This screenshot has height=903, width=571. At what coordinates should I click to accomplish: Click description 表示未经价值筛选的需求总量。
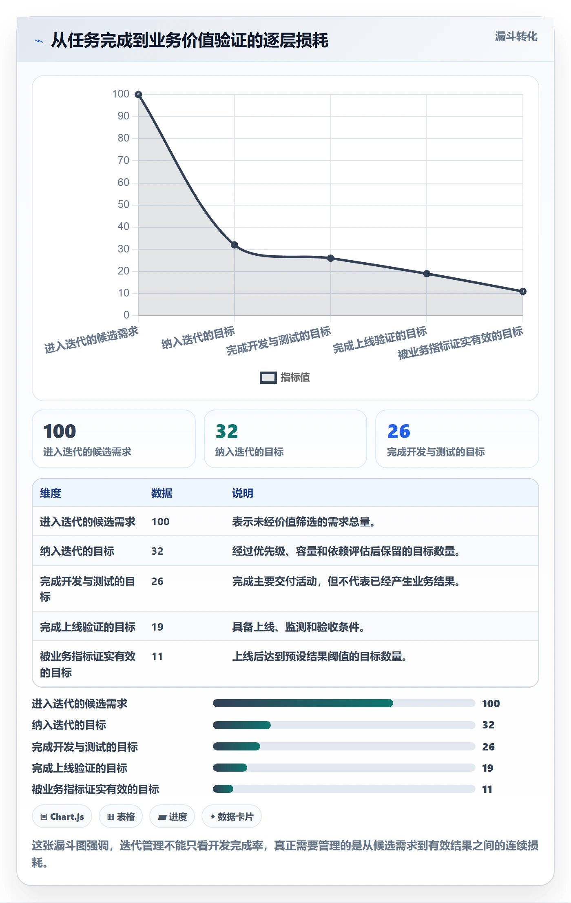[x=303, y=522]
